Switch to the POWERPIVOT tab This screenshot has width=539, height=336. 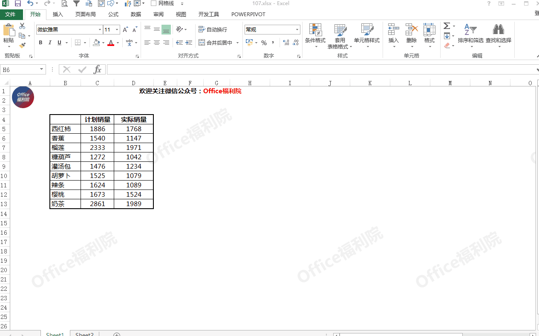point(248,14)
